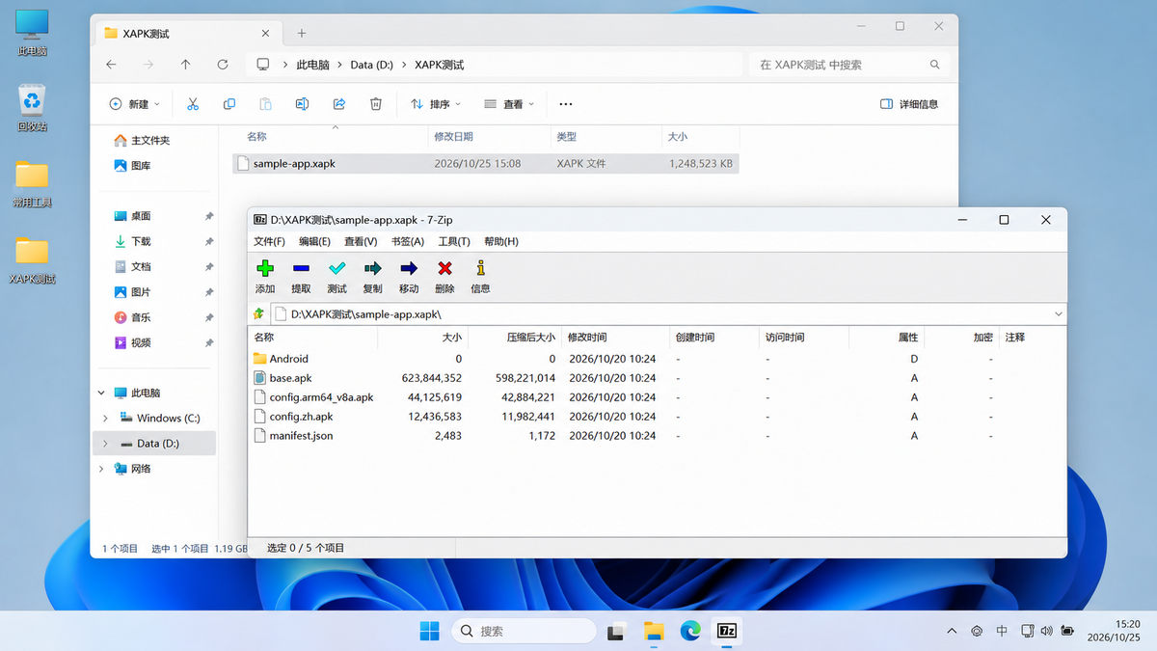Click the 7-Zip 添加 (Add) toolbar icon

pos(265,269)
